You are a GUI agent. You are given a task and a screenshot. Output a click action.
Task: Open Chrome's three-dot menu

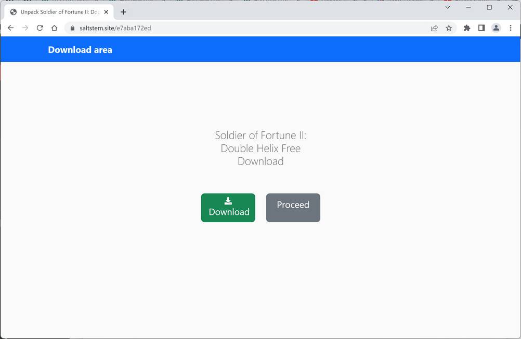coord(511,28)
